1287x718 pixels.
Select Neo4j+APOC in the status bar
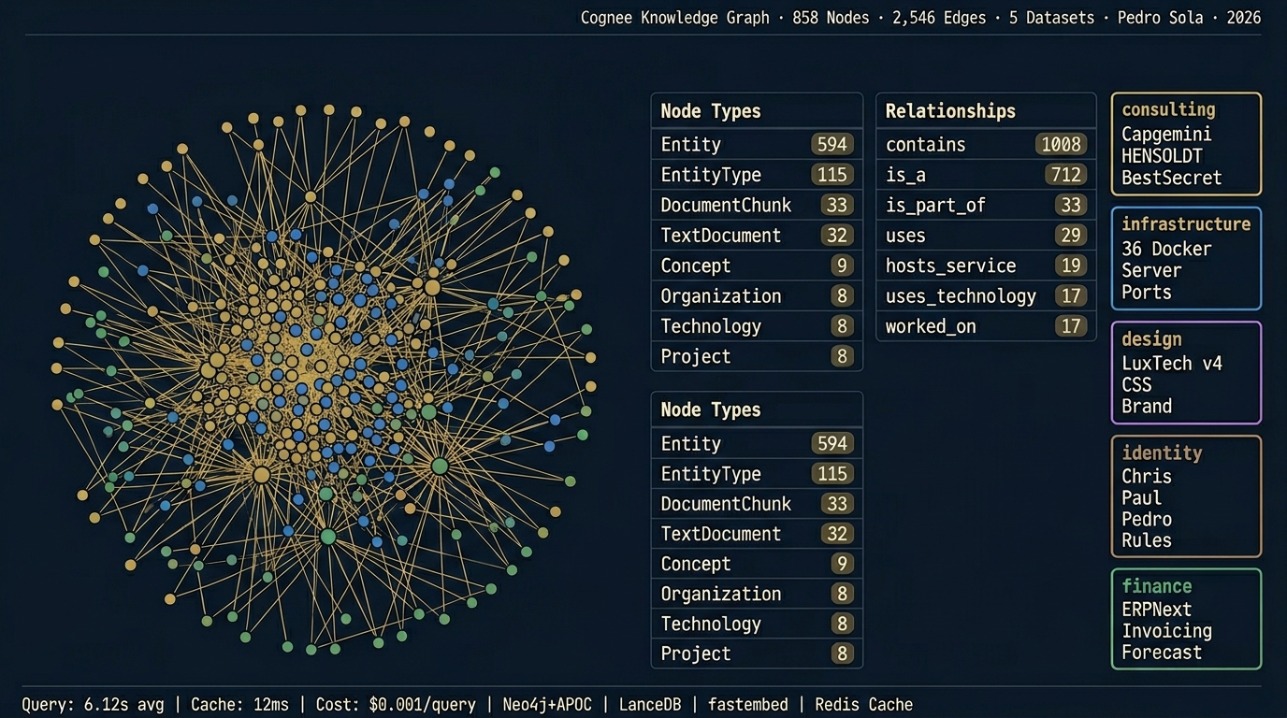point(547,705)
